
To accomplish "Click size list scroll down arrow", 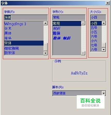I will click(x=104, y=50).
